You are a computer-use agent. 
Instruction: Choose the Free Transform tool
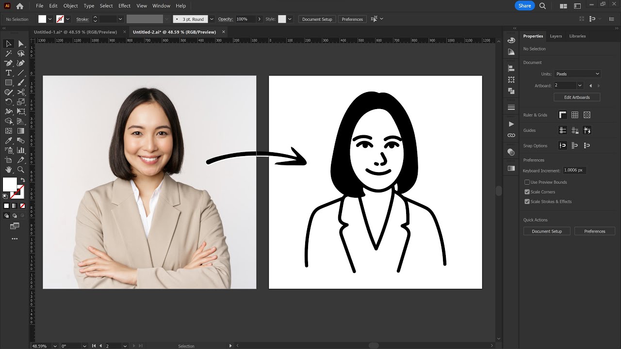pyautogui.click(x=21, y=111)
